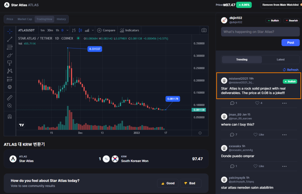This screenshot has height=194, width=302.
Task: Focus the What's happening on Star Atlas field
Action: tap(260, 32)
